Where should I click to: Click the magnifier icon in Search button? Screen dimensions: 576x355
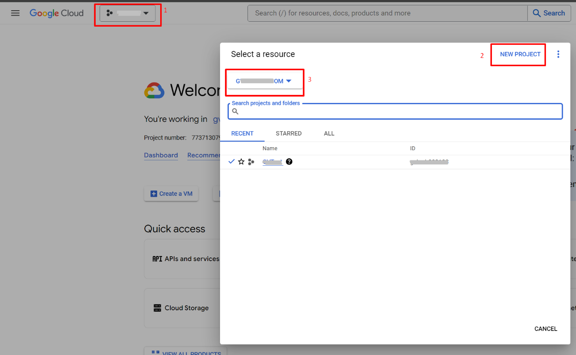click(x=537, y=13)
